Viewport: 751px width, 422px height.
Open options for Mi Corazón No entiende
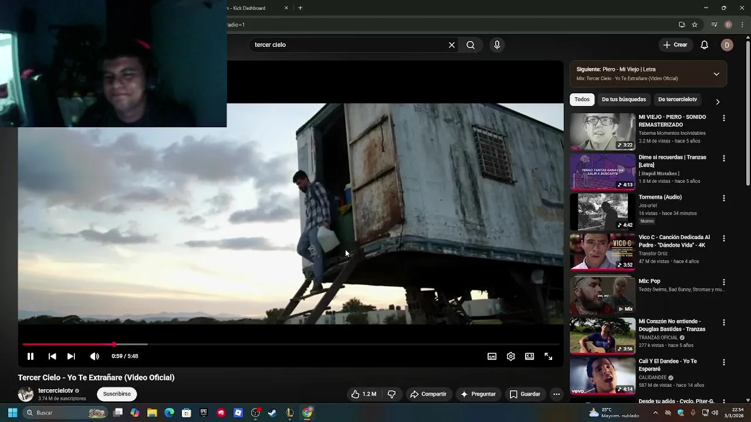(723, 322)
